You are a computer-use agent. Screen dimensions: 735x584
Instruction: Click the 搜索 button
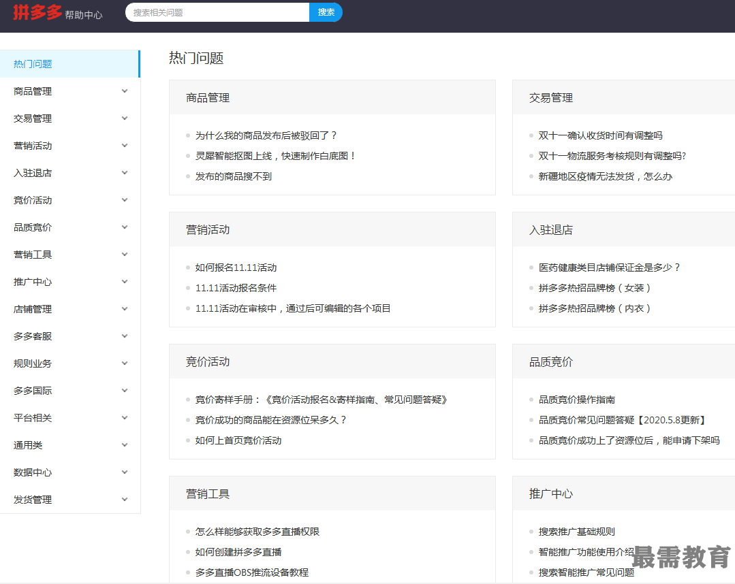coord(326,12)
